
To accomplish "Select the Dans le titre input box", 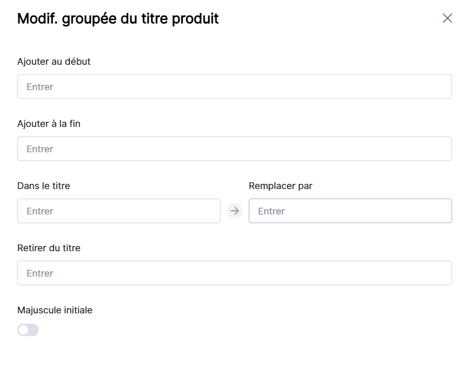I will (119, 211).
